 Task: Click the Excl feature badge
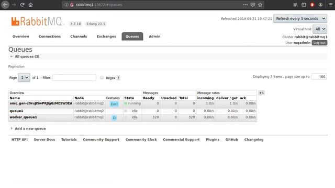114,104
